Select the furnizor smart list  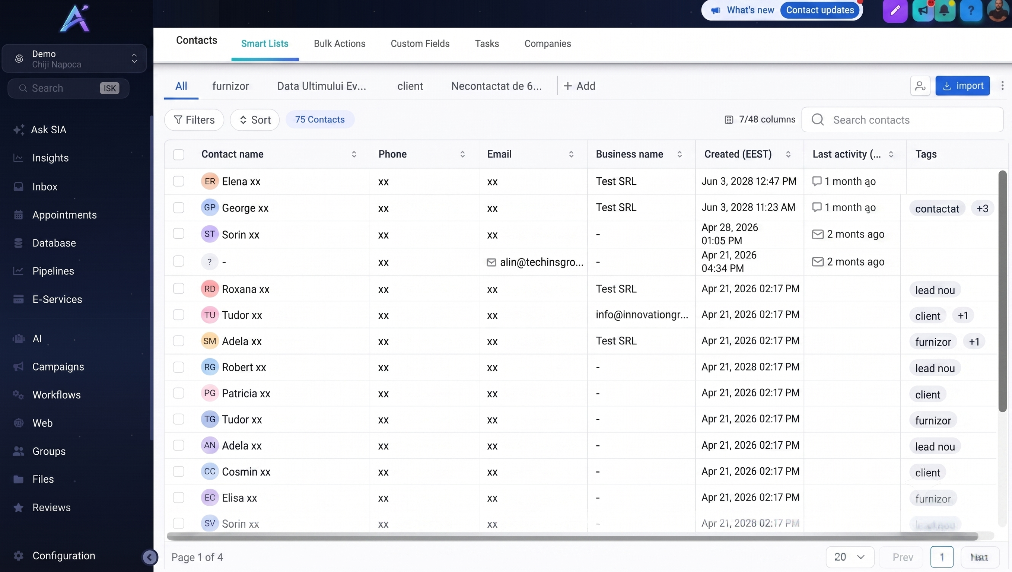click(230, 86)
